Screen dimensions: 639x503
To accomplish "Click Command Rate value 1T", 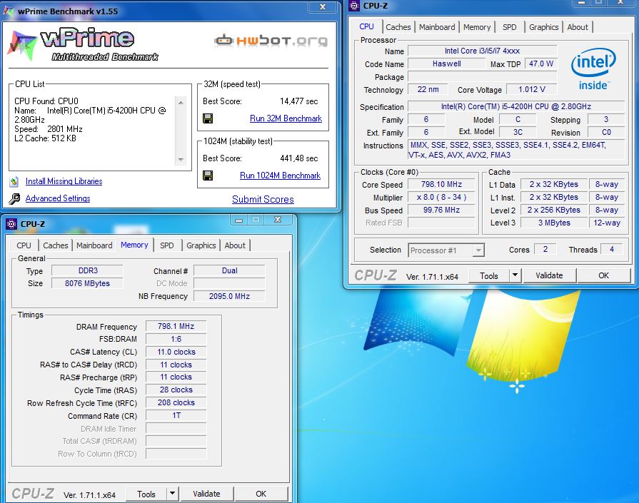I will (x=176, y=415).
